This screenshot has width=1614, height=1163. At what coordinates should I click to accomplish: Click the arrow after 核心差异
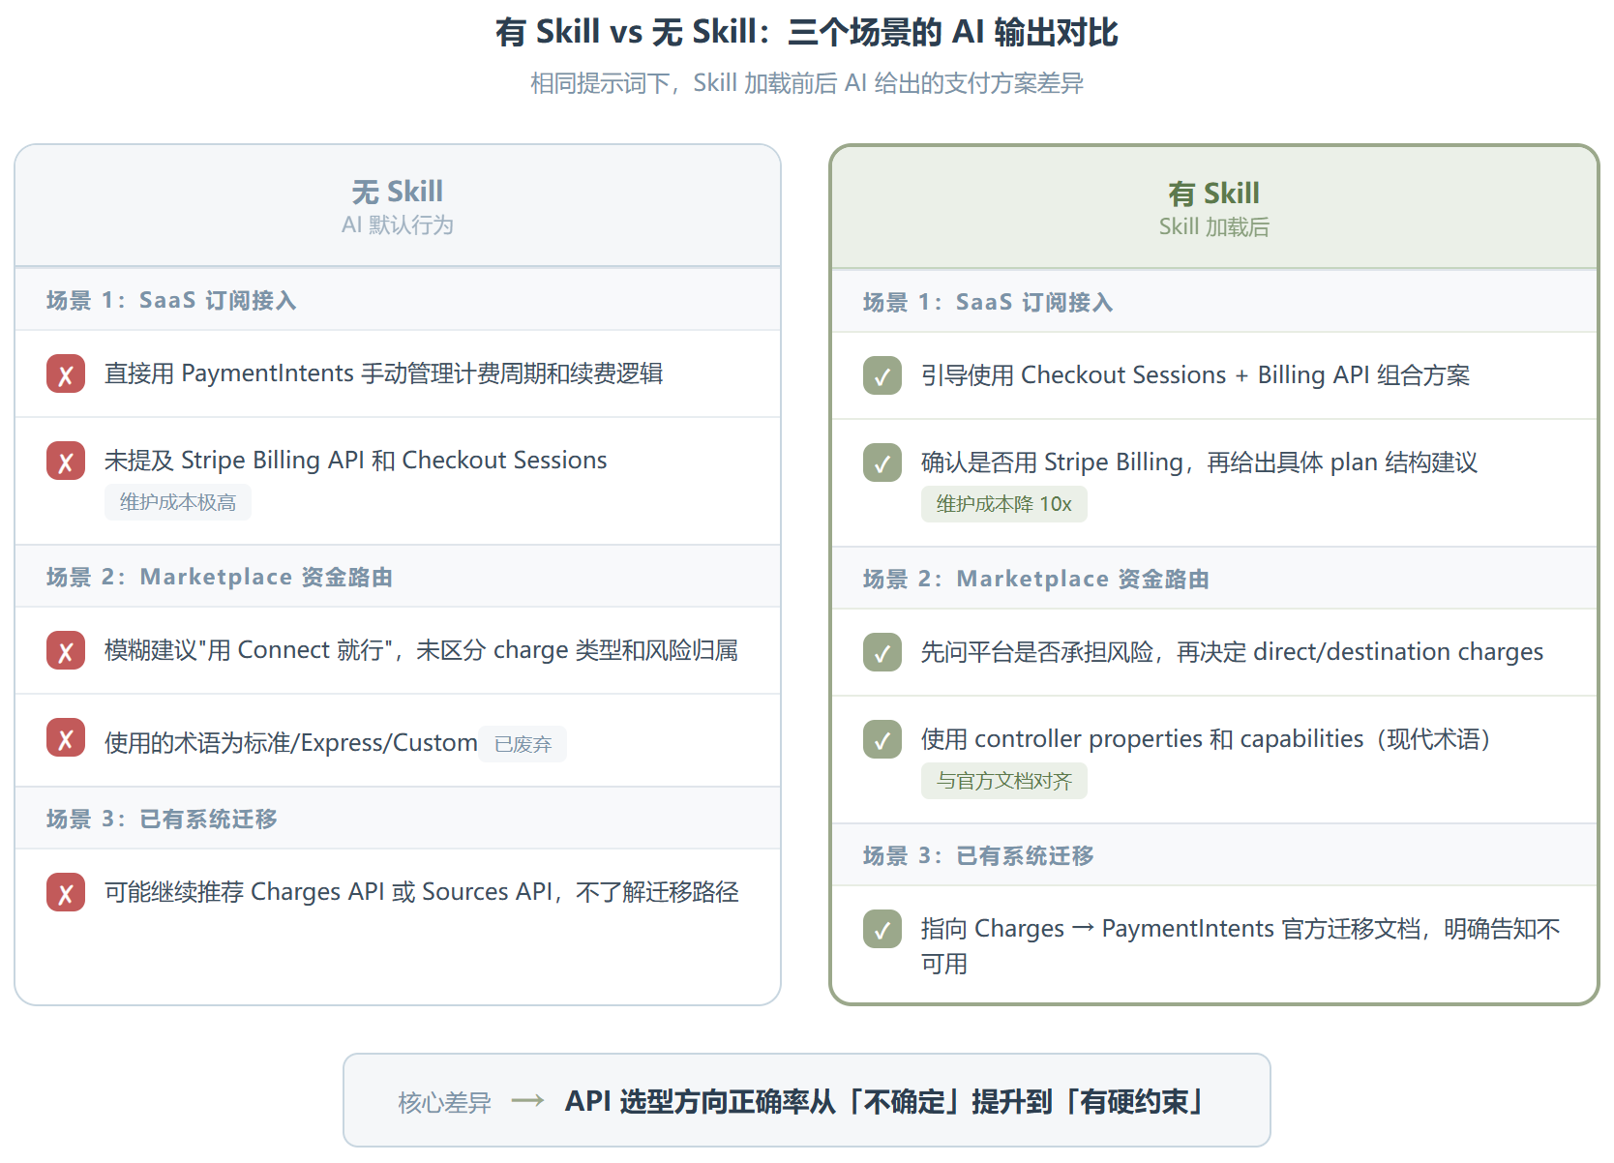pyautogui.click(x=527, y=1101)
